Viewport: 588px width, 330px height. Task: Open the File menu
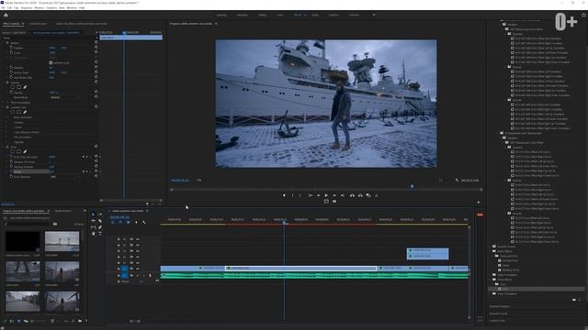tap(3, 7)
